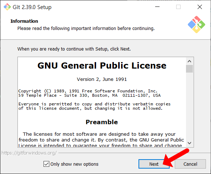Click the empty scrollbar track below the thumb
The height and width of the screenshot is (174, 211).
(x=189, y=106)
